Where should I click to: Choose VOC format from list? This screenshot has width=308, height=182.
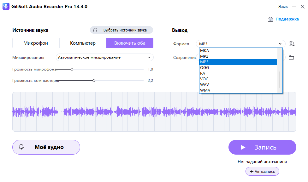238,79
